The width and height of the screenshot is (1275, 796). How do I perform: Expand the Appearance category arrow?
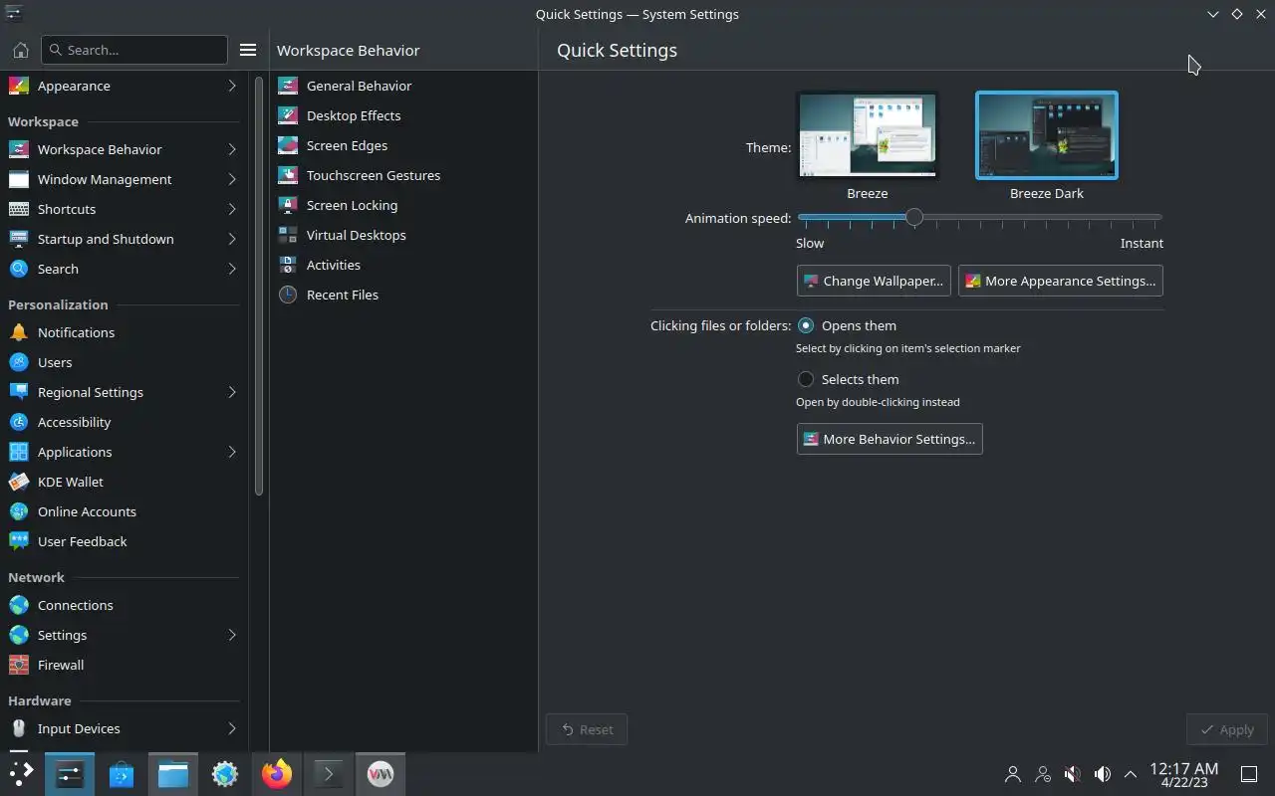(x=232, y=86)
